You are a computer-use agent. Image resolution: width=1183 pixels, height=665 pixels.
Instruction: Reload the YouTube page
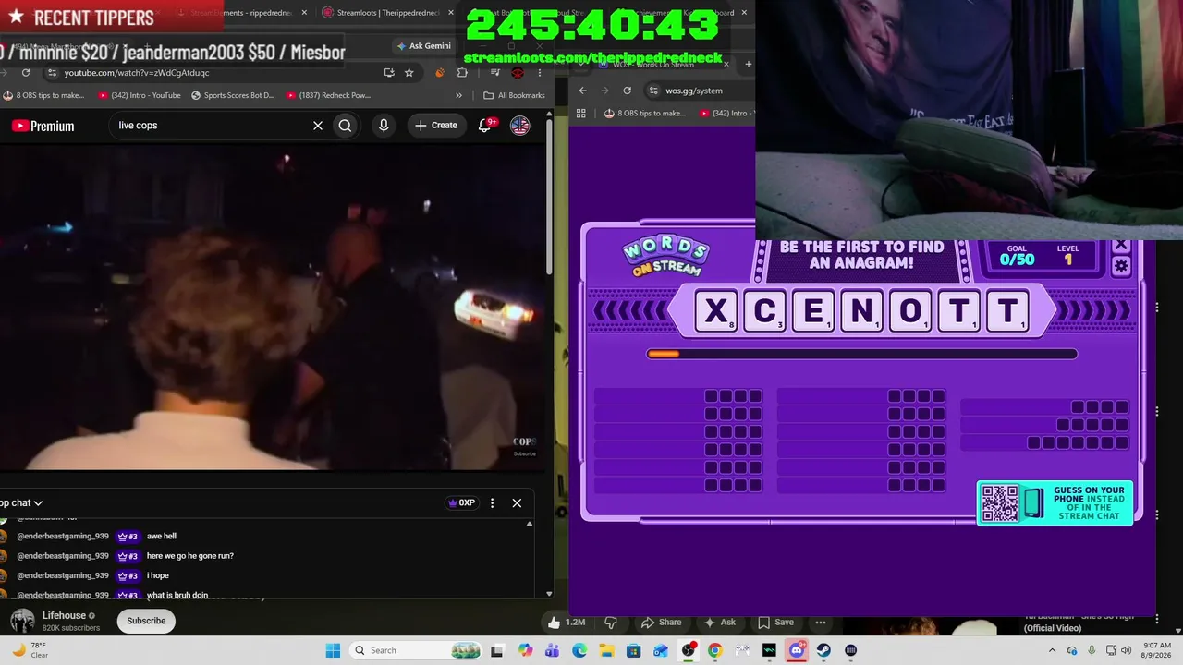(x=26, y=73)
